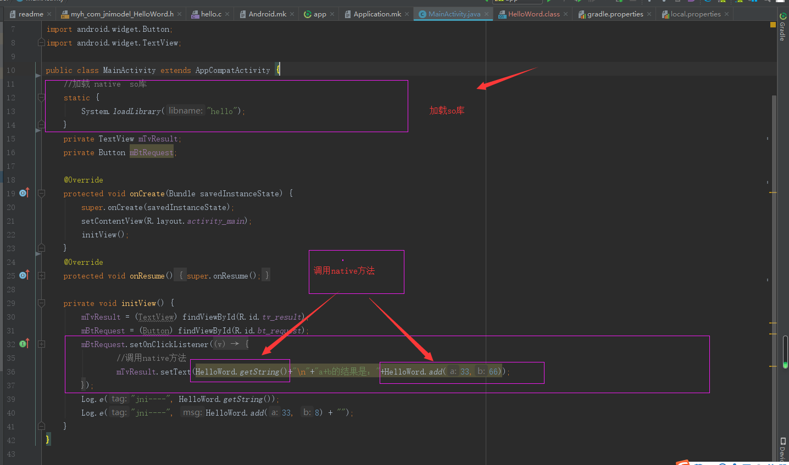The height and width of the screenshot is (465, 789).
Task: Click the hello.c tab file icon
Action: (195, 14)
